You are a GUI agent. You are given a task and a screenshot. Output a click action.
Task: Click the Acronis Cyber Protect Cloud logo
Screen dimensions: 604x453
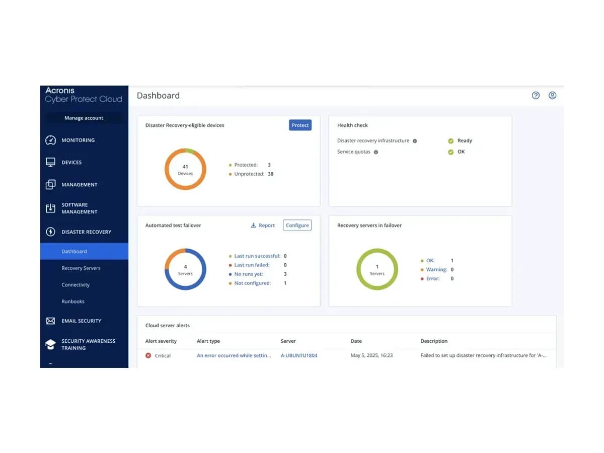point(84,95)
